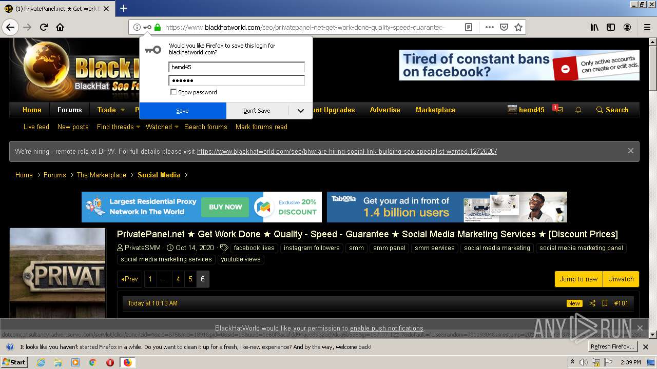Open Opera from the taskbar

tap(110, 362)
